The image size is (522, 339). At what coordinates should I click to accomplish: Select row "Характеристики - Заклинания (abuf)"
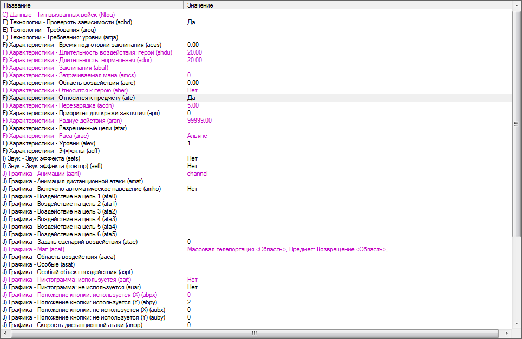(256, 68)
